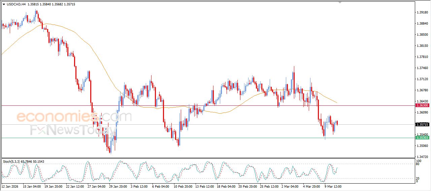Click the 1.34720 price axis value
Viewport: 431px width, 191px height.
422,157
